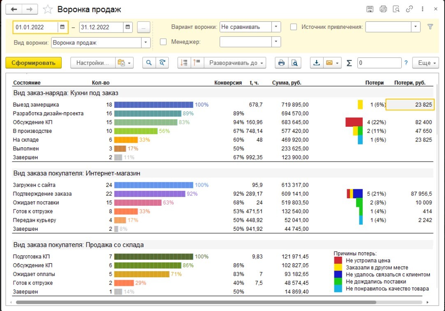Click red swatch for Не устроила цена
Image resolution: width=445 pixels, height=311 pixels.
click(338, 260)
